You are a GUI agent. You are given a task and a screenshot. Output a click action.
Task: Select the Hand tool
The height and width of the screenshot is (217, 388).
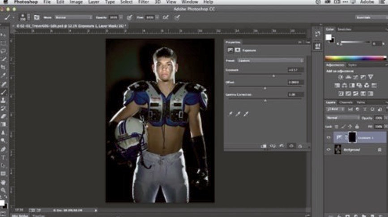click(x=3, y=182)
